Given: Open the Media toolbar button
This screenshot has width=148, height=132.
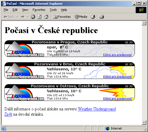Looking at the screenshot, I should 81,17.
